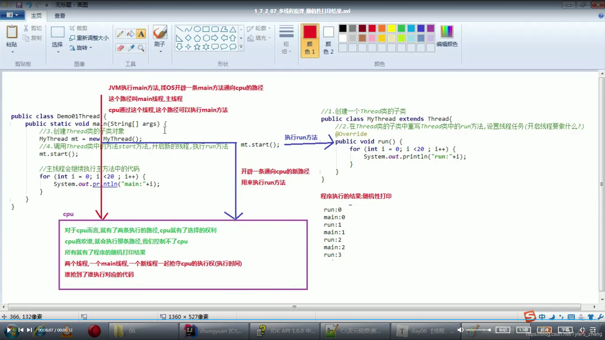This screenshot has height=340, width=605.
Task: Choose the curve shape
Action: point(188,29)
